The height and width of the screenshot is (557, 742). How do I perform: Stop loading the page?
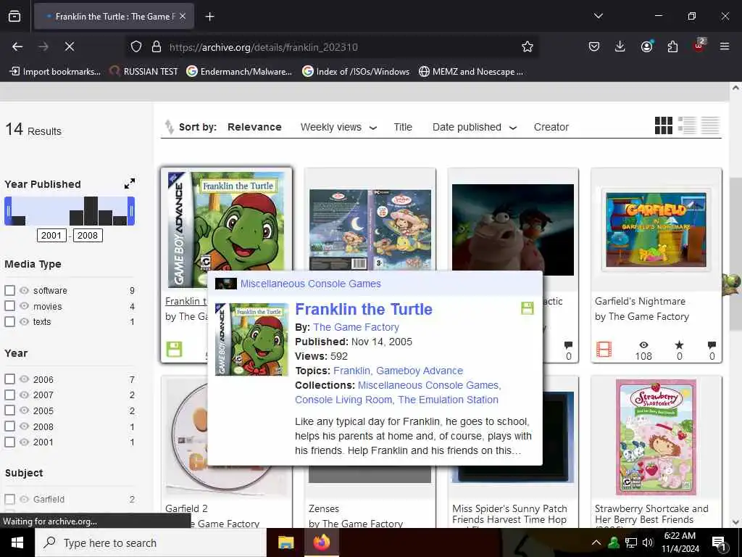click(x=69, y=46)
